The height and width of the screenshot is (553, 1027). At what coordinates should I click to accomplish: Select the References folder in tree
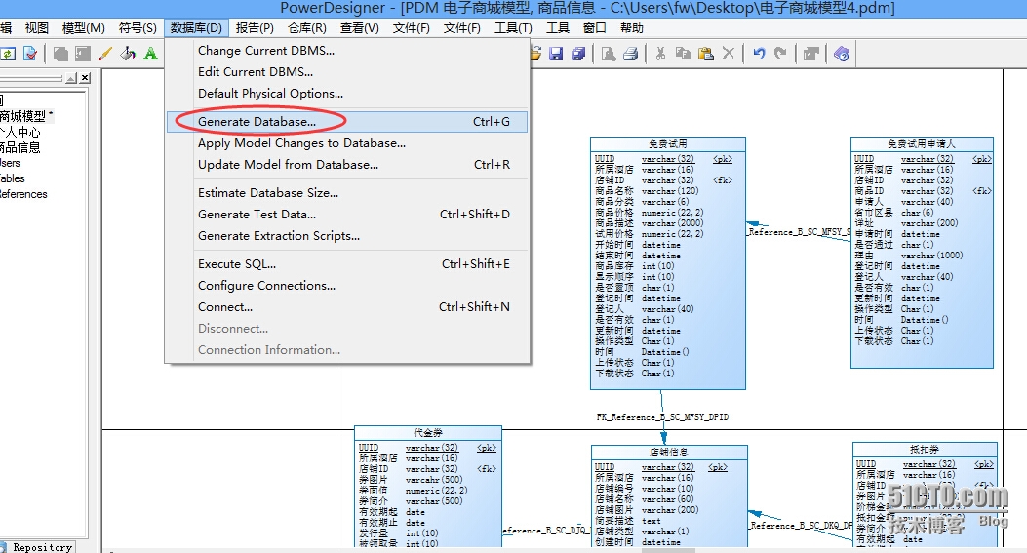tap(23, 194)
